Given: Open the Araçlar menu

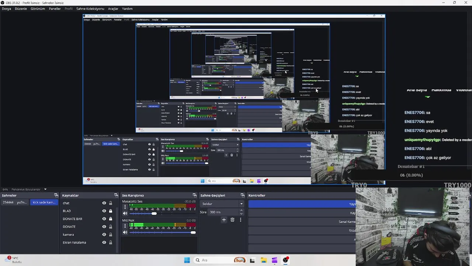Looking at the screenshot, I should tap(113, 8).
